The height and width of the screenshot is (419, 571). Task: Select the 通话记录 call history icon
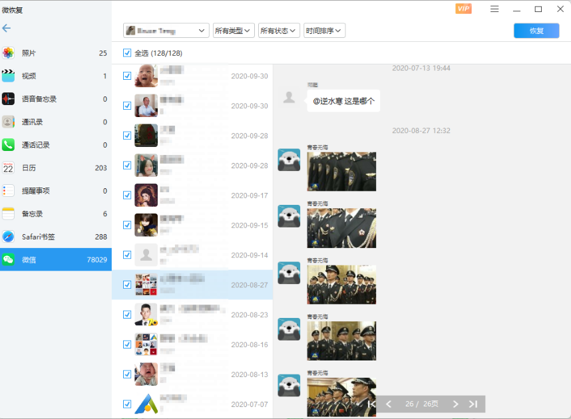tap(8, 145)
